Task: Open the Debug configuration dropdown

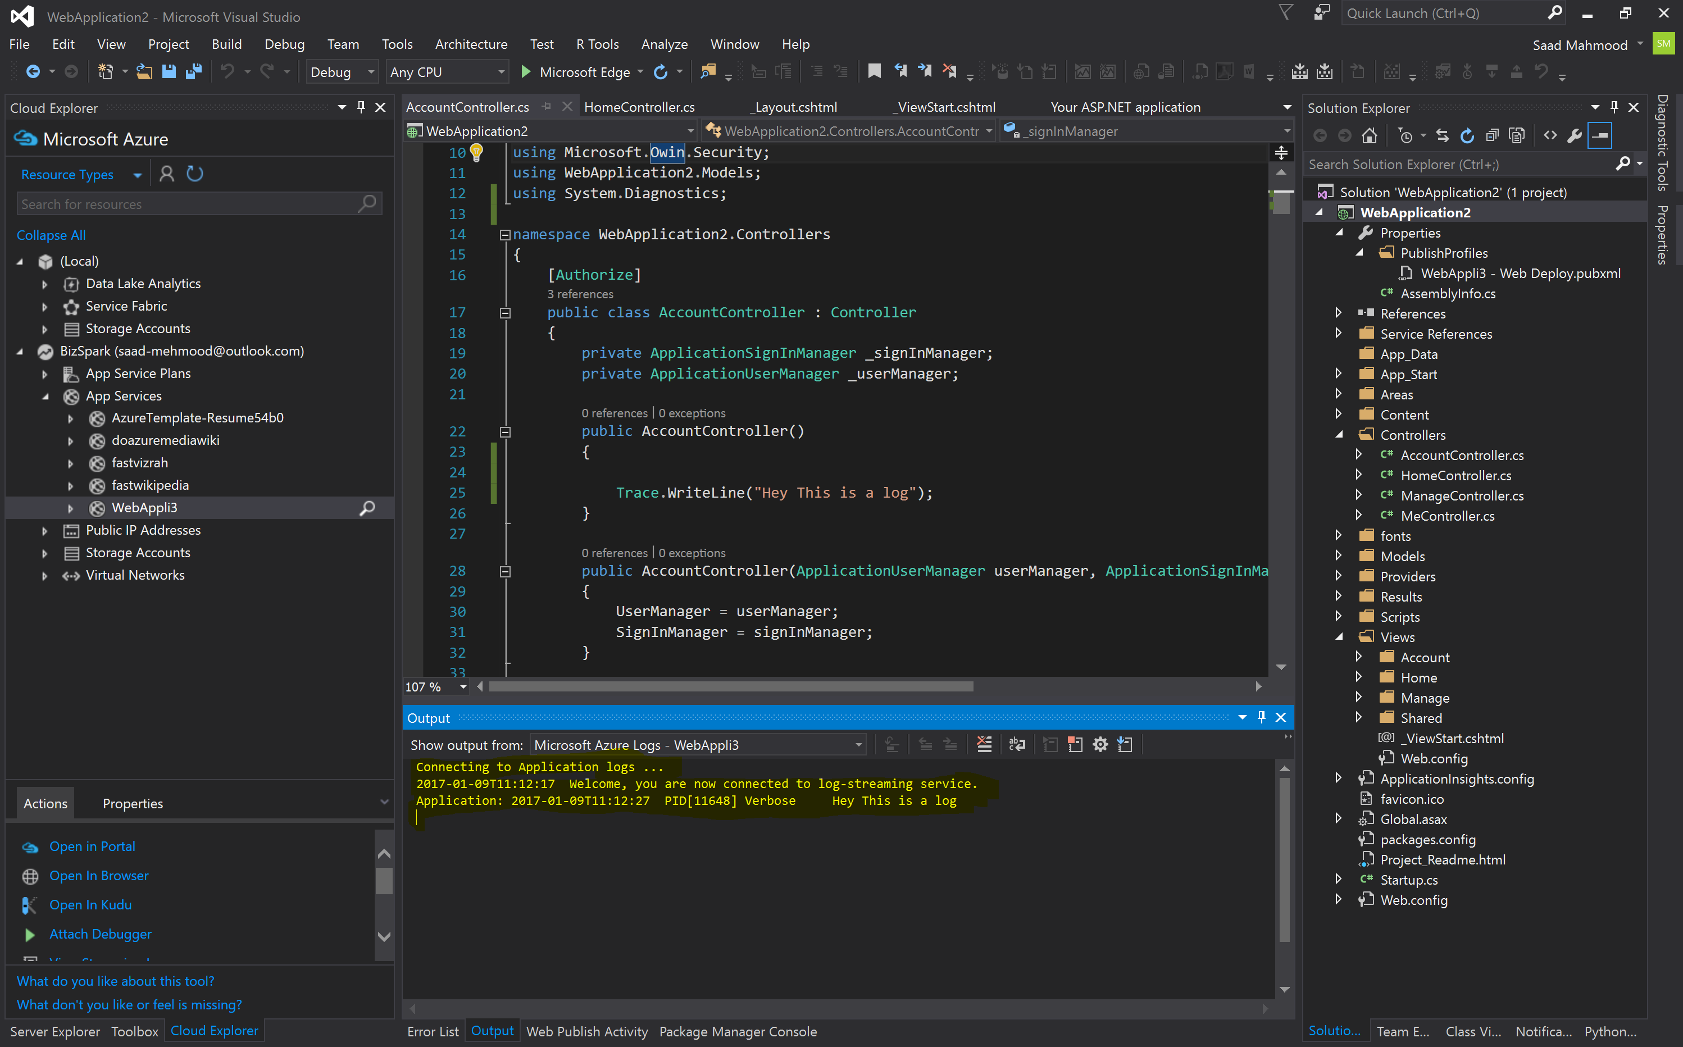Action: (342, 72)
